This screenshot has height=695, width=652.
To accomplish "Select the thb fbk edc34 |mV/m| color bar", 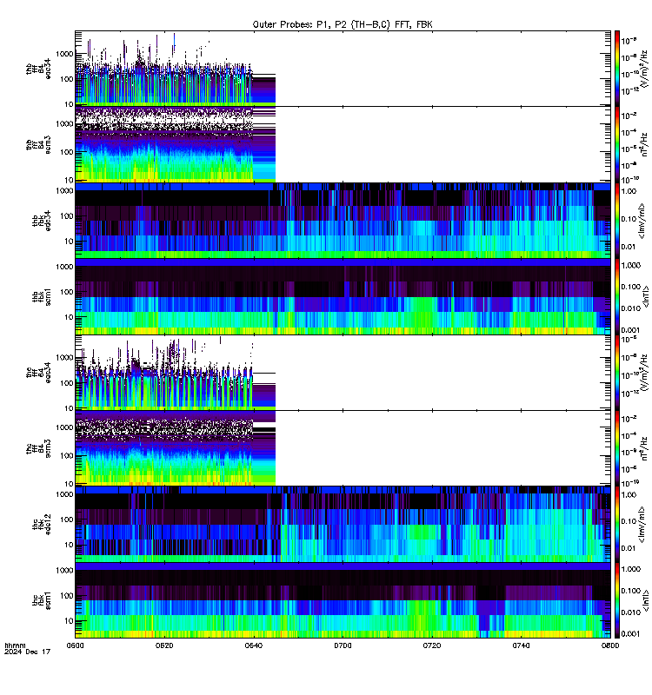I will click(x=617, y=221).
